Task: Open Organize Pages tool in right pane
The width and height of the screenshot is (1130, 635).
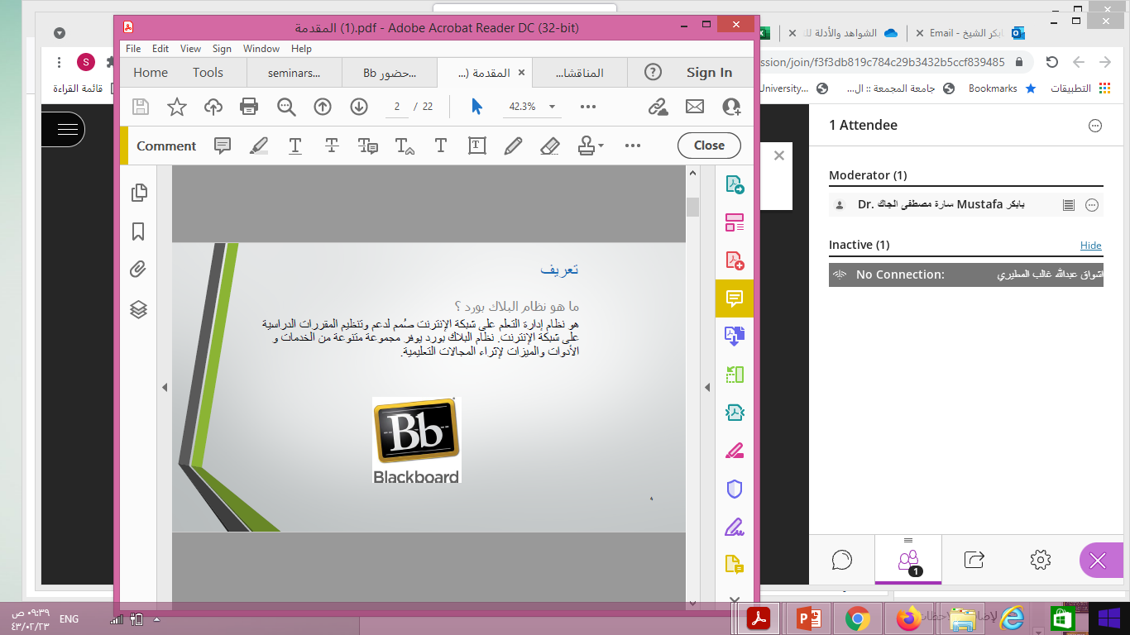Action: point(735,222)
